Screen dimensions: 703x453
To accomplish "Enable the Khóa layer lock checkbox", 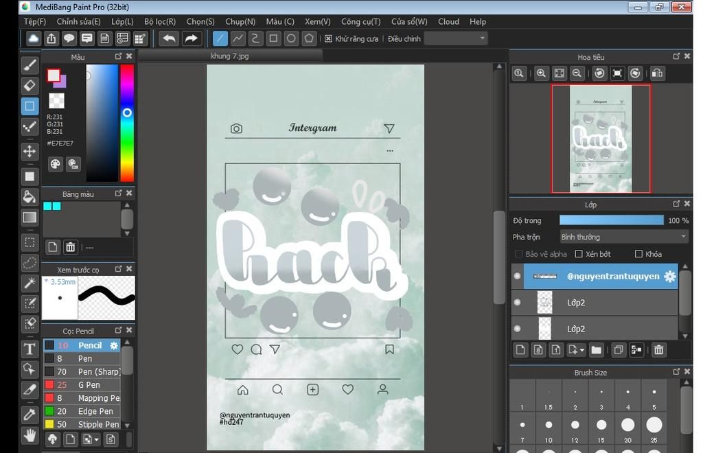I will (638, 254).
